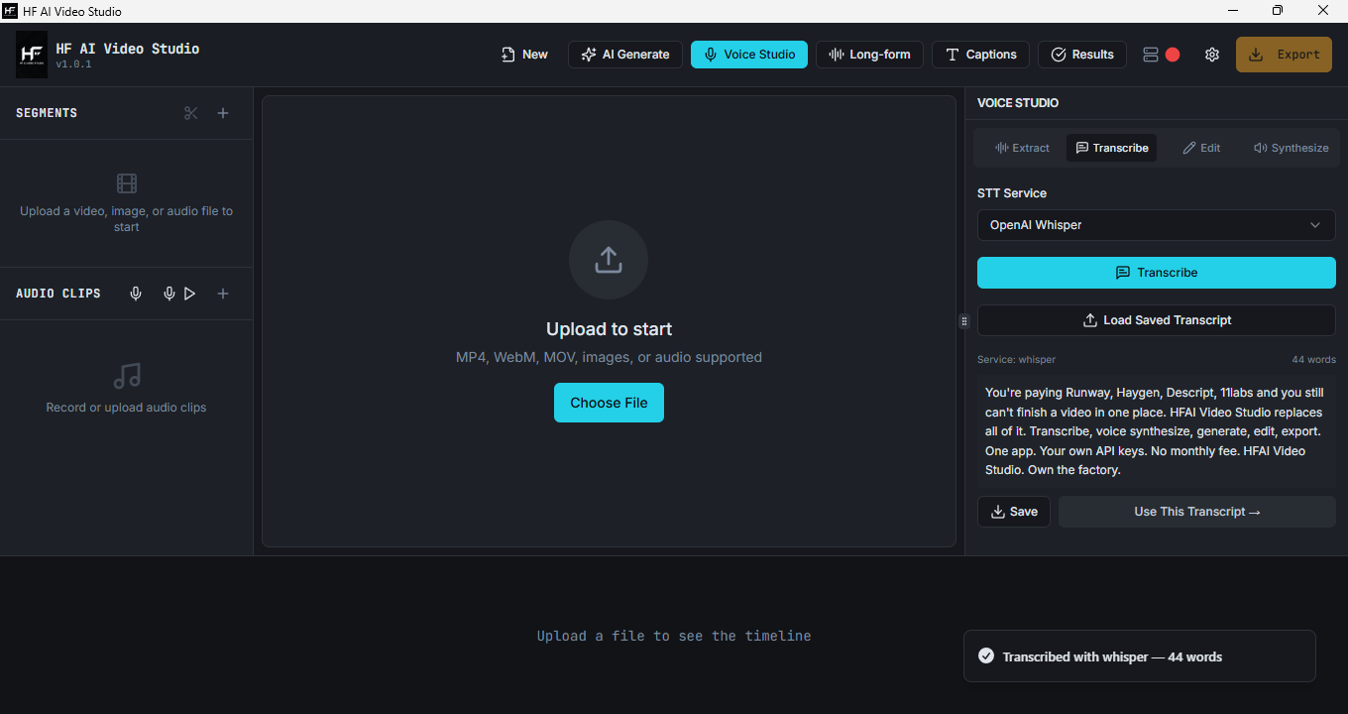Click Use This Transcript button

coord(1197,512)
